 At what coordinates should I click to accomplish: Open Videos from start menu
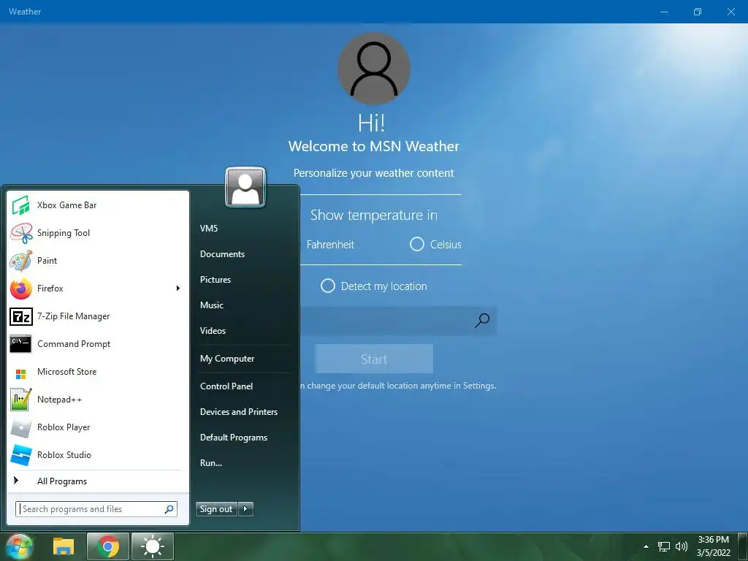[x=213, y=331]
